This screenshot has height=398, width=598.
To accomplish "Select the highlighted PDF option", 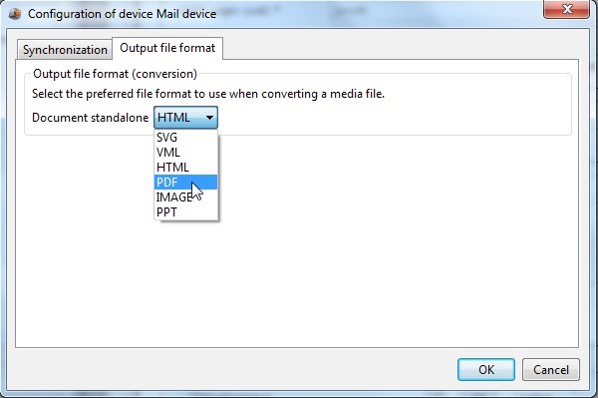I will pyautogui.click(x=185, y=182).
